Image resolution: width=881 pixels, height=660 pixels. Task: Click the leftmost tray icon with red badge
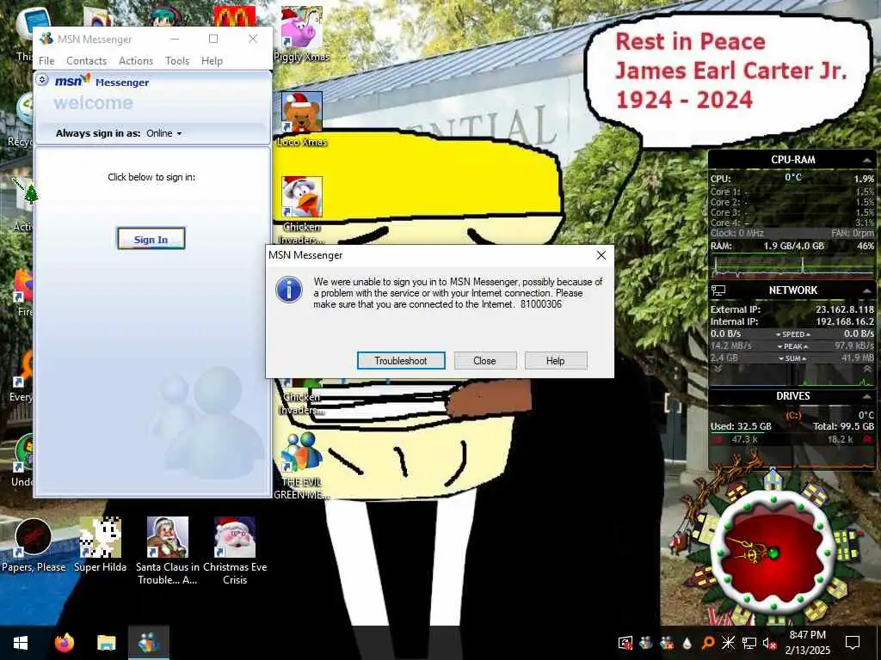(625, 643)
